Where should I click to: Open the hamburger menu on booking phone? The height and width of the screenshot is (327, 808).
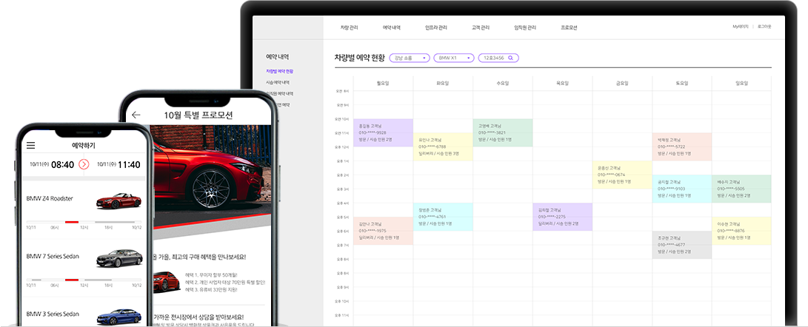30,146
